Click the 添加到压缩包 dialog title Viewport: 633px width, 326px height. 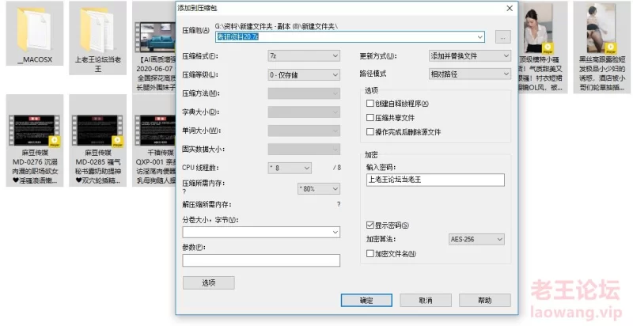[x=198, y=8]
